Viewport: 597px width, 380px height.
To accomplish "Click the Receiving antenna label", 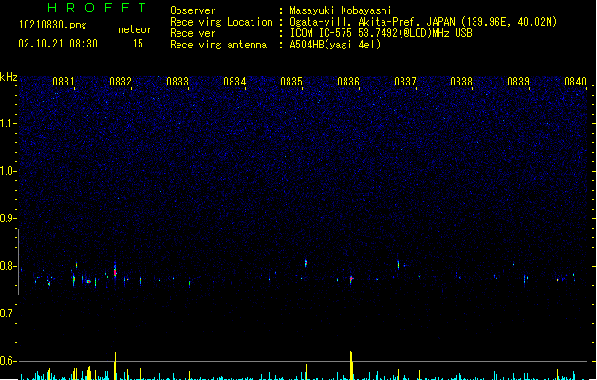I will pos(218,45).
